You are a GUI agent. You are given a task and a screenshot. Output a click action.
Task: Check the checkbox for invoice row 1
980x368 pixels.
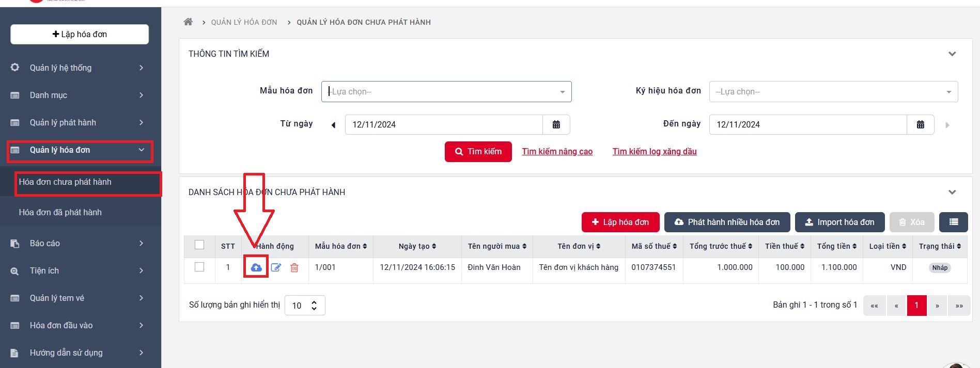point(199,267)
